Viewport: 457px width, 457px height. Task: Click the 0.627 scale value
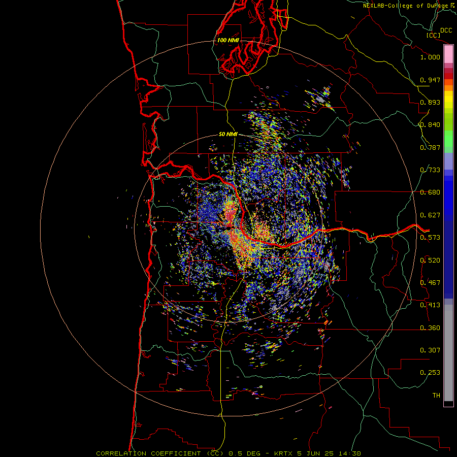pyautogui.click(x=430, y=215)
